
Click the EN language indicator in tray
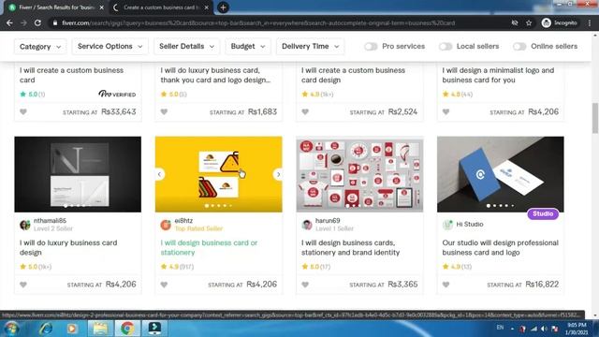click(x=500, y=328)
